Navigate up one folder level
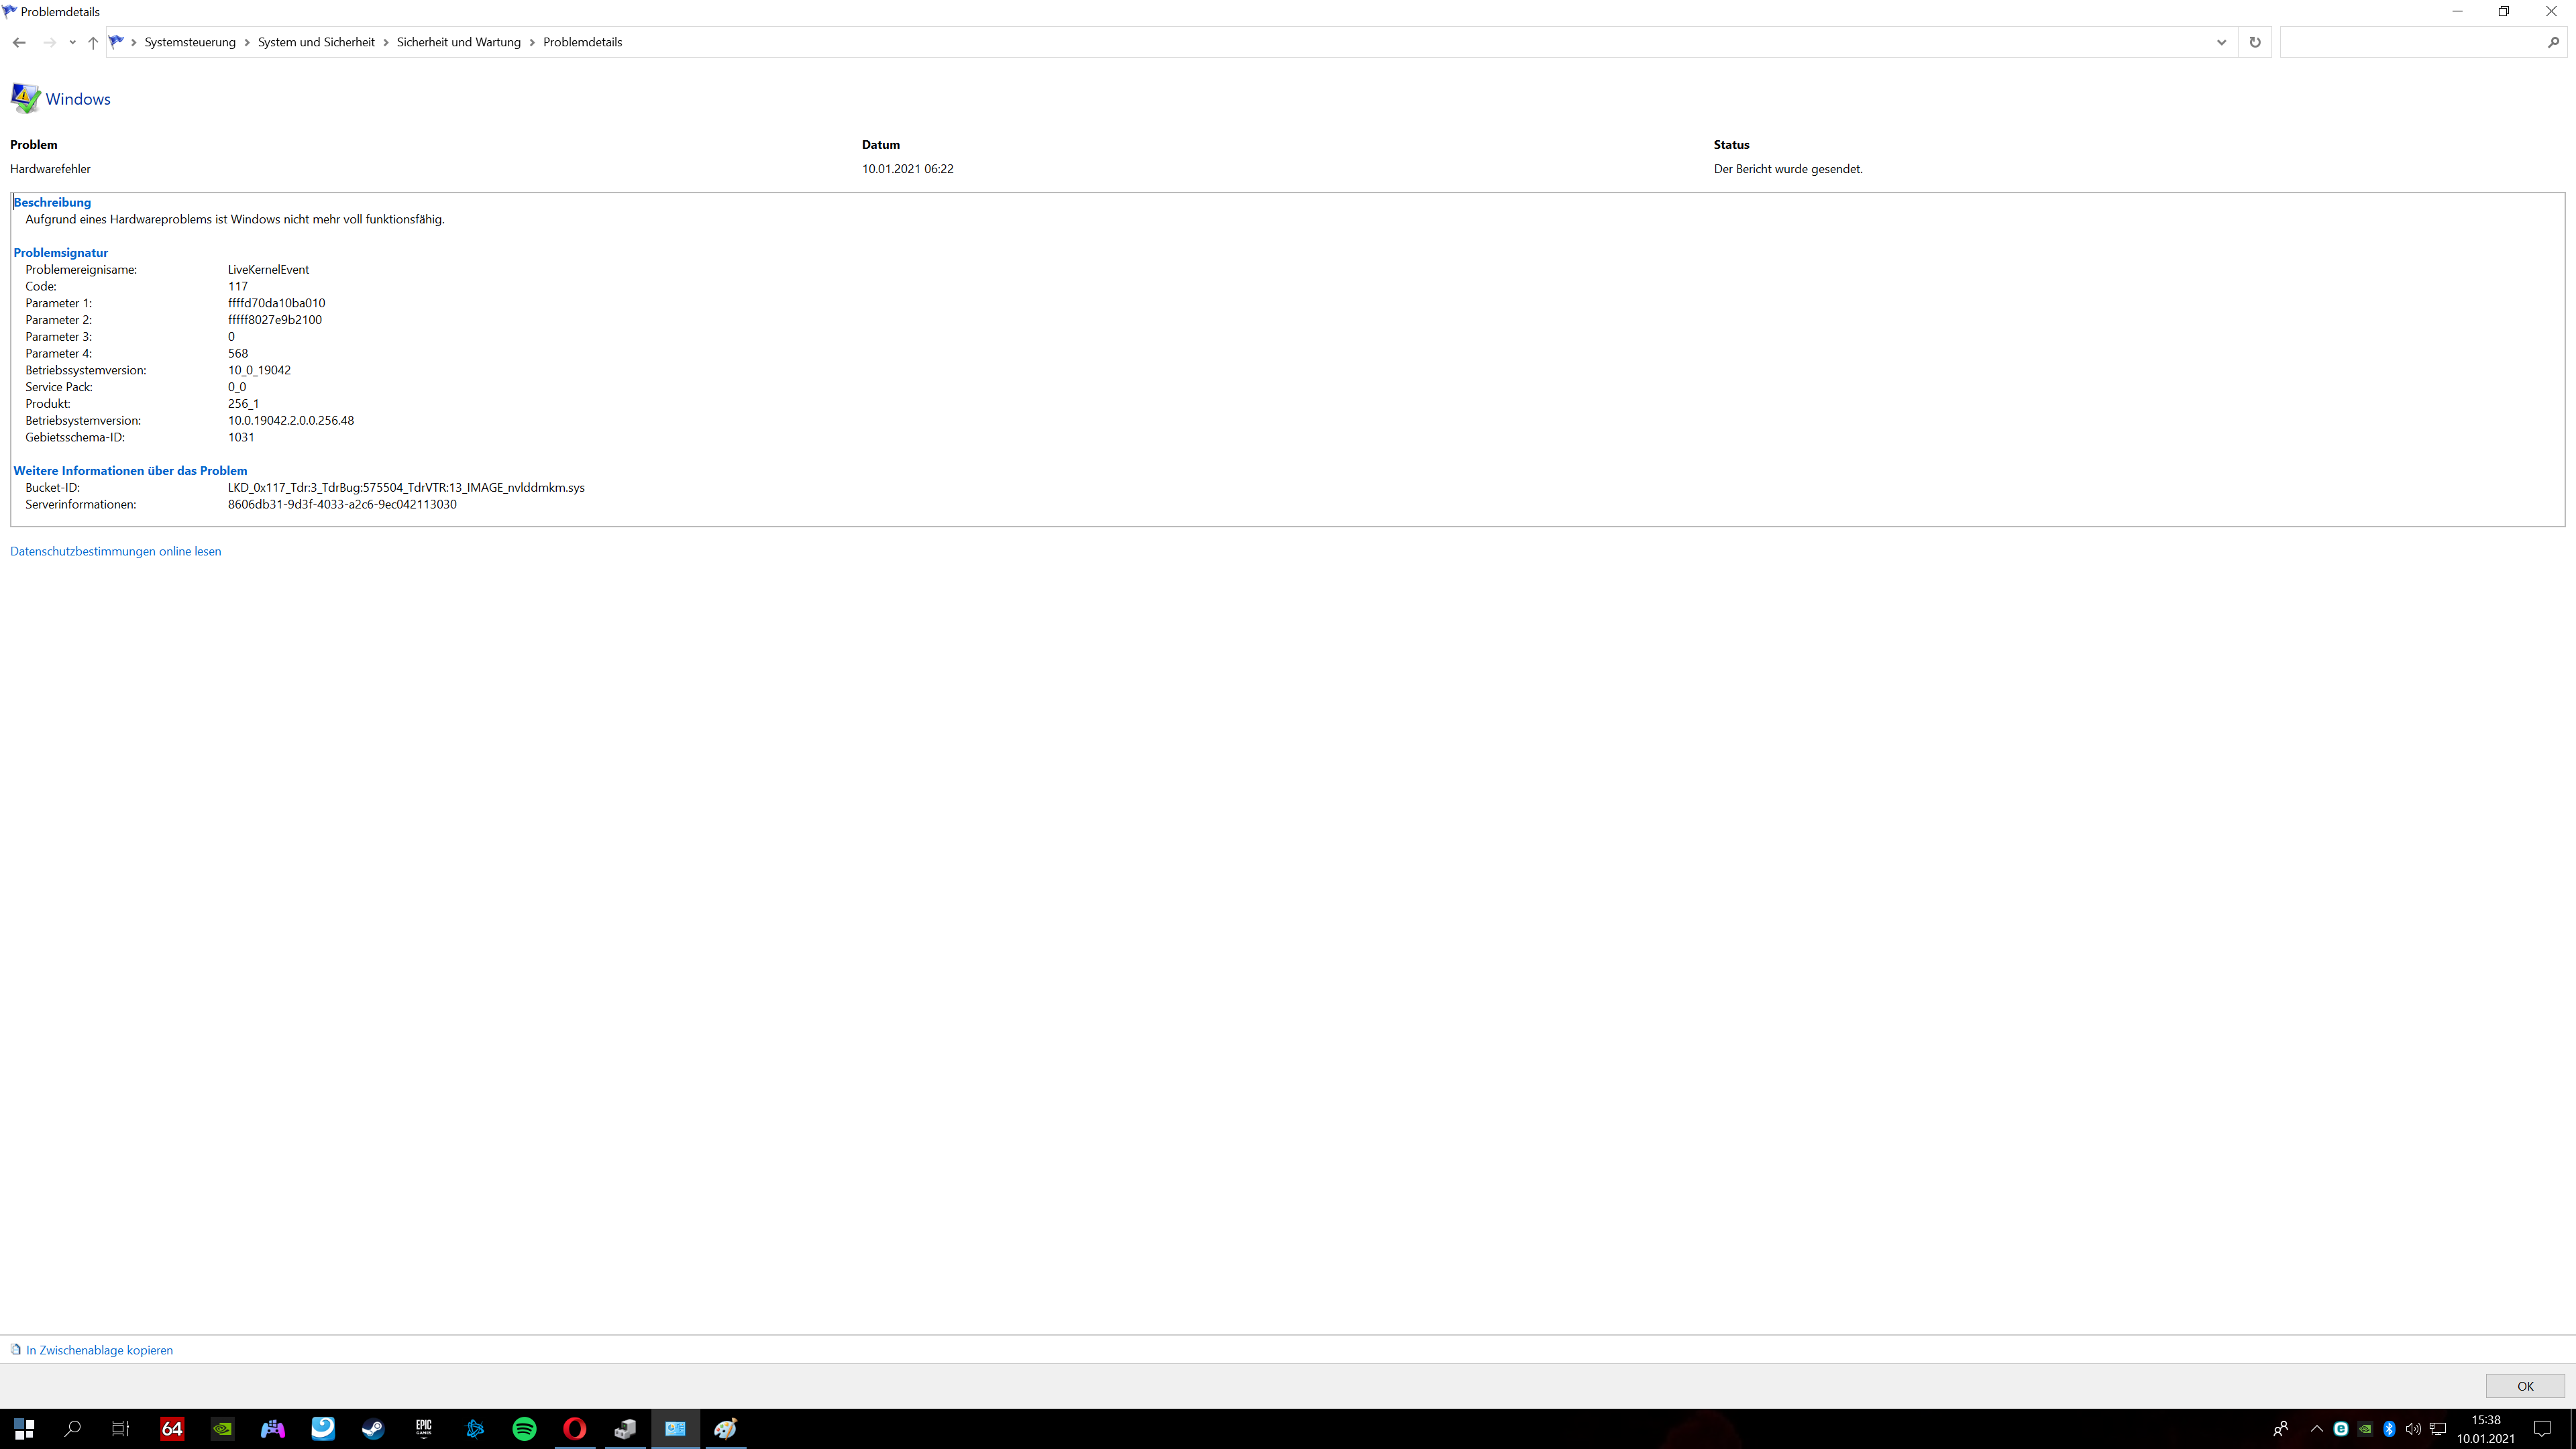The height and width of the screenshot is (1449, 2576). 93,42
